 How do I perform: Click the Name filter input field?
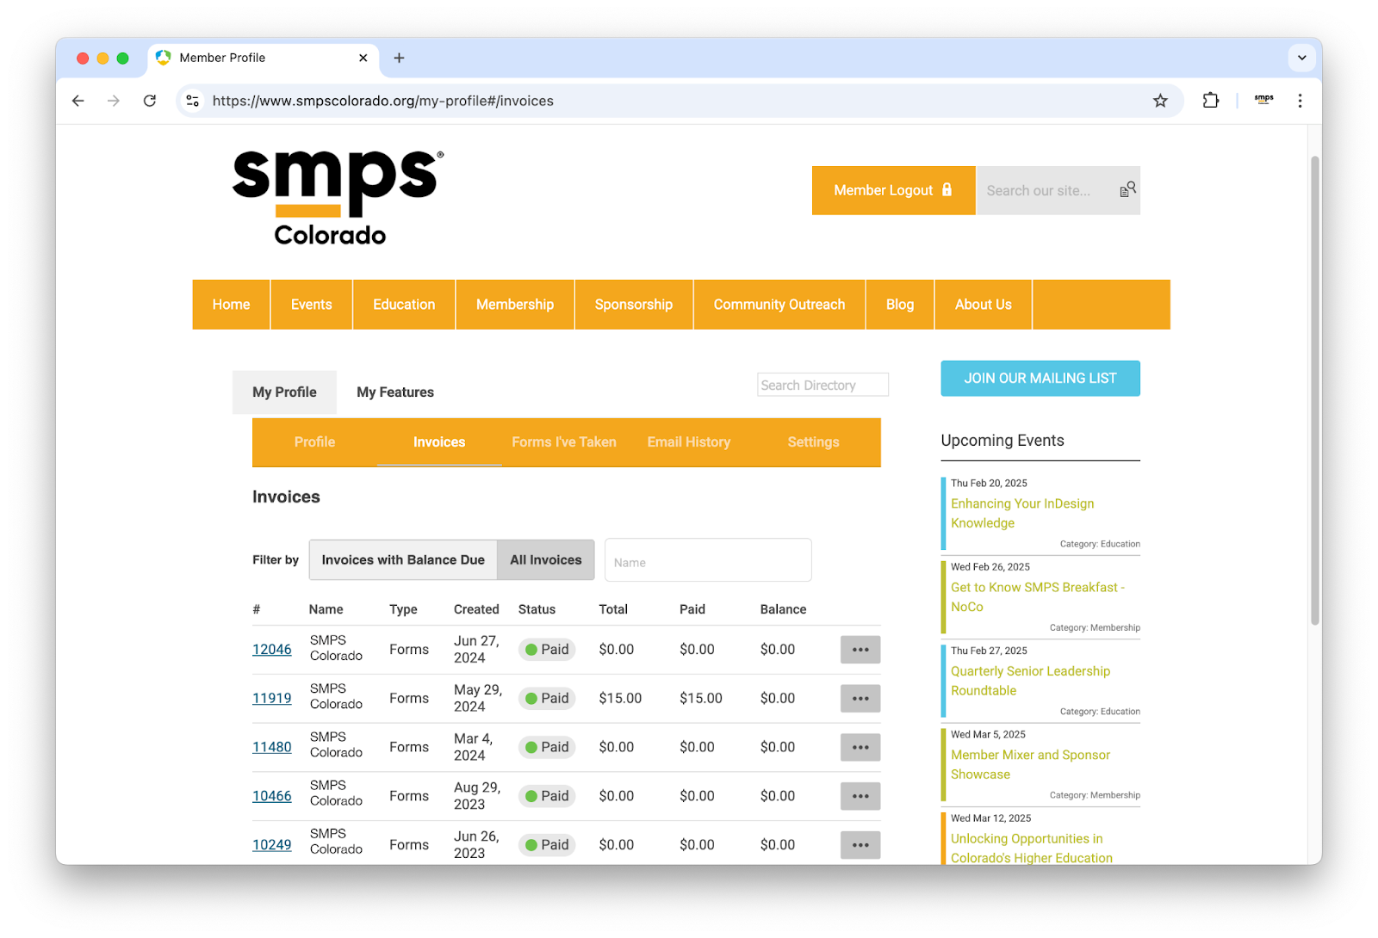click(x=708, y=560)
